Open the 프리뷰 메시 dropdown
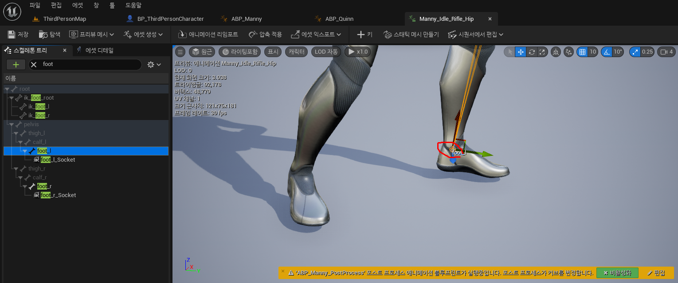 pyautogui.click(x=92, y=34)
